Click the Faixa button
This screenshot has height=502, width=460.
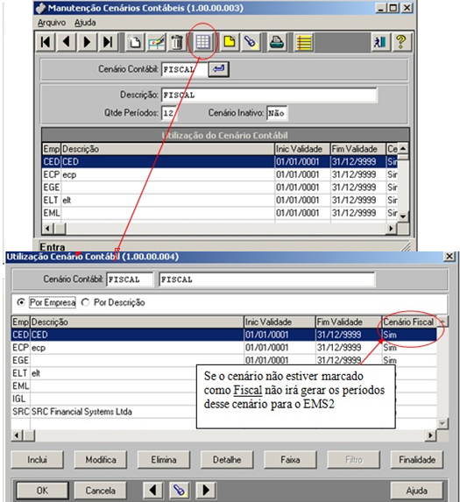[290, 460]
